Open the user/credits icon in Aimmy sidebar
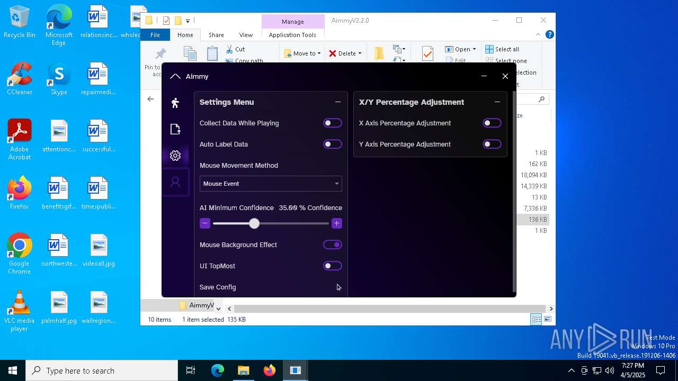The width and height of the screenshot is (678, 381). pyautogui.click(x=175, y=182)
